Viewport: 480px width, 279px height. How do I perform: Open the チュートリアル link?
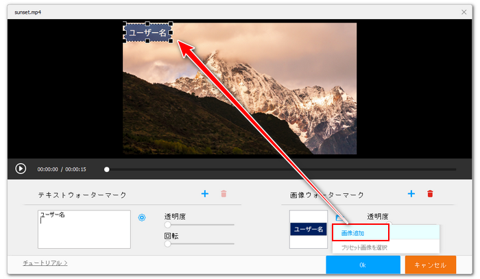pyautogui.click(x=45, y=263)
